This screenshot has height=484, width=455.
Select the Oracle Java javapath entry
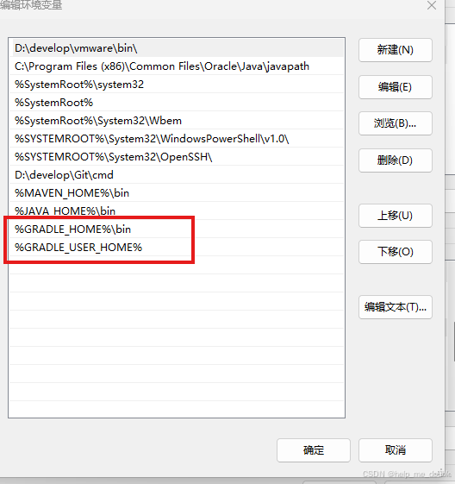point(177,66)
